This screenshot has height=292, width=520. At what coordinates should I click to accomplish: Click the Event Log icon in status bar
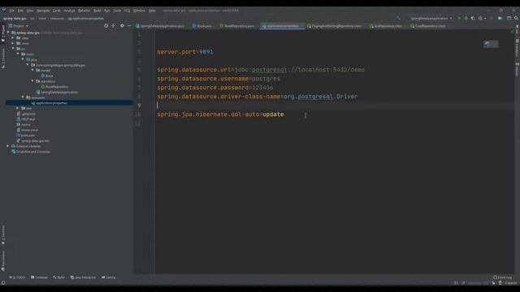coord(495,277)
